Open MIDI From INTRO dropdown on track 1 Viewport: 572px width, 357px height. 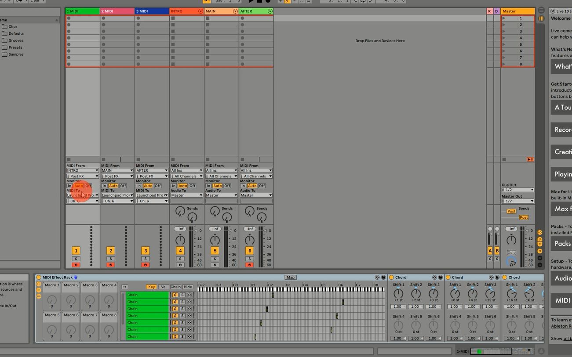83,170
